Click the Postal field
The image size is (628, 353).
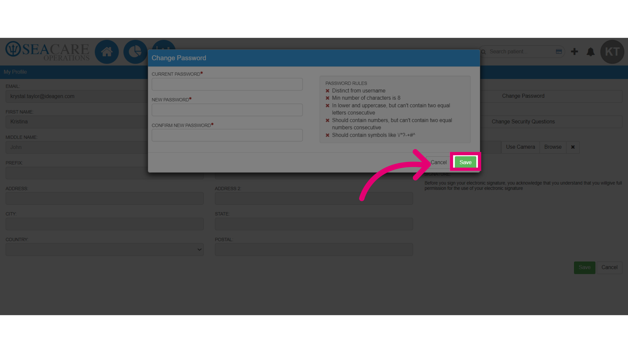coord(314,249)
